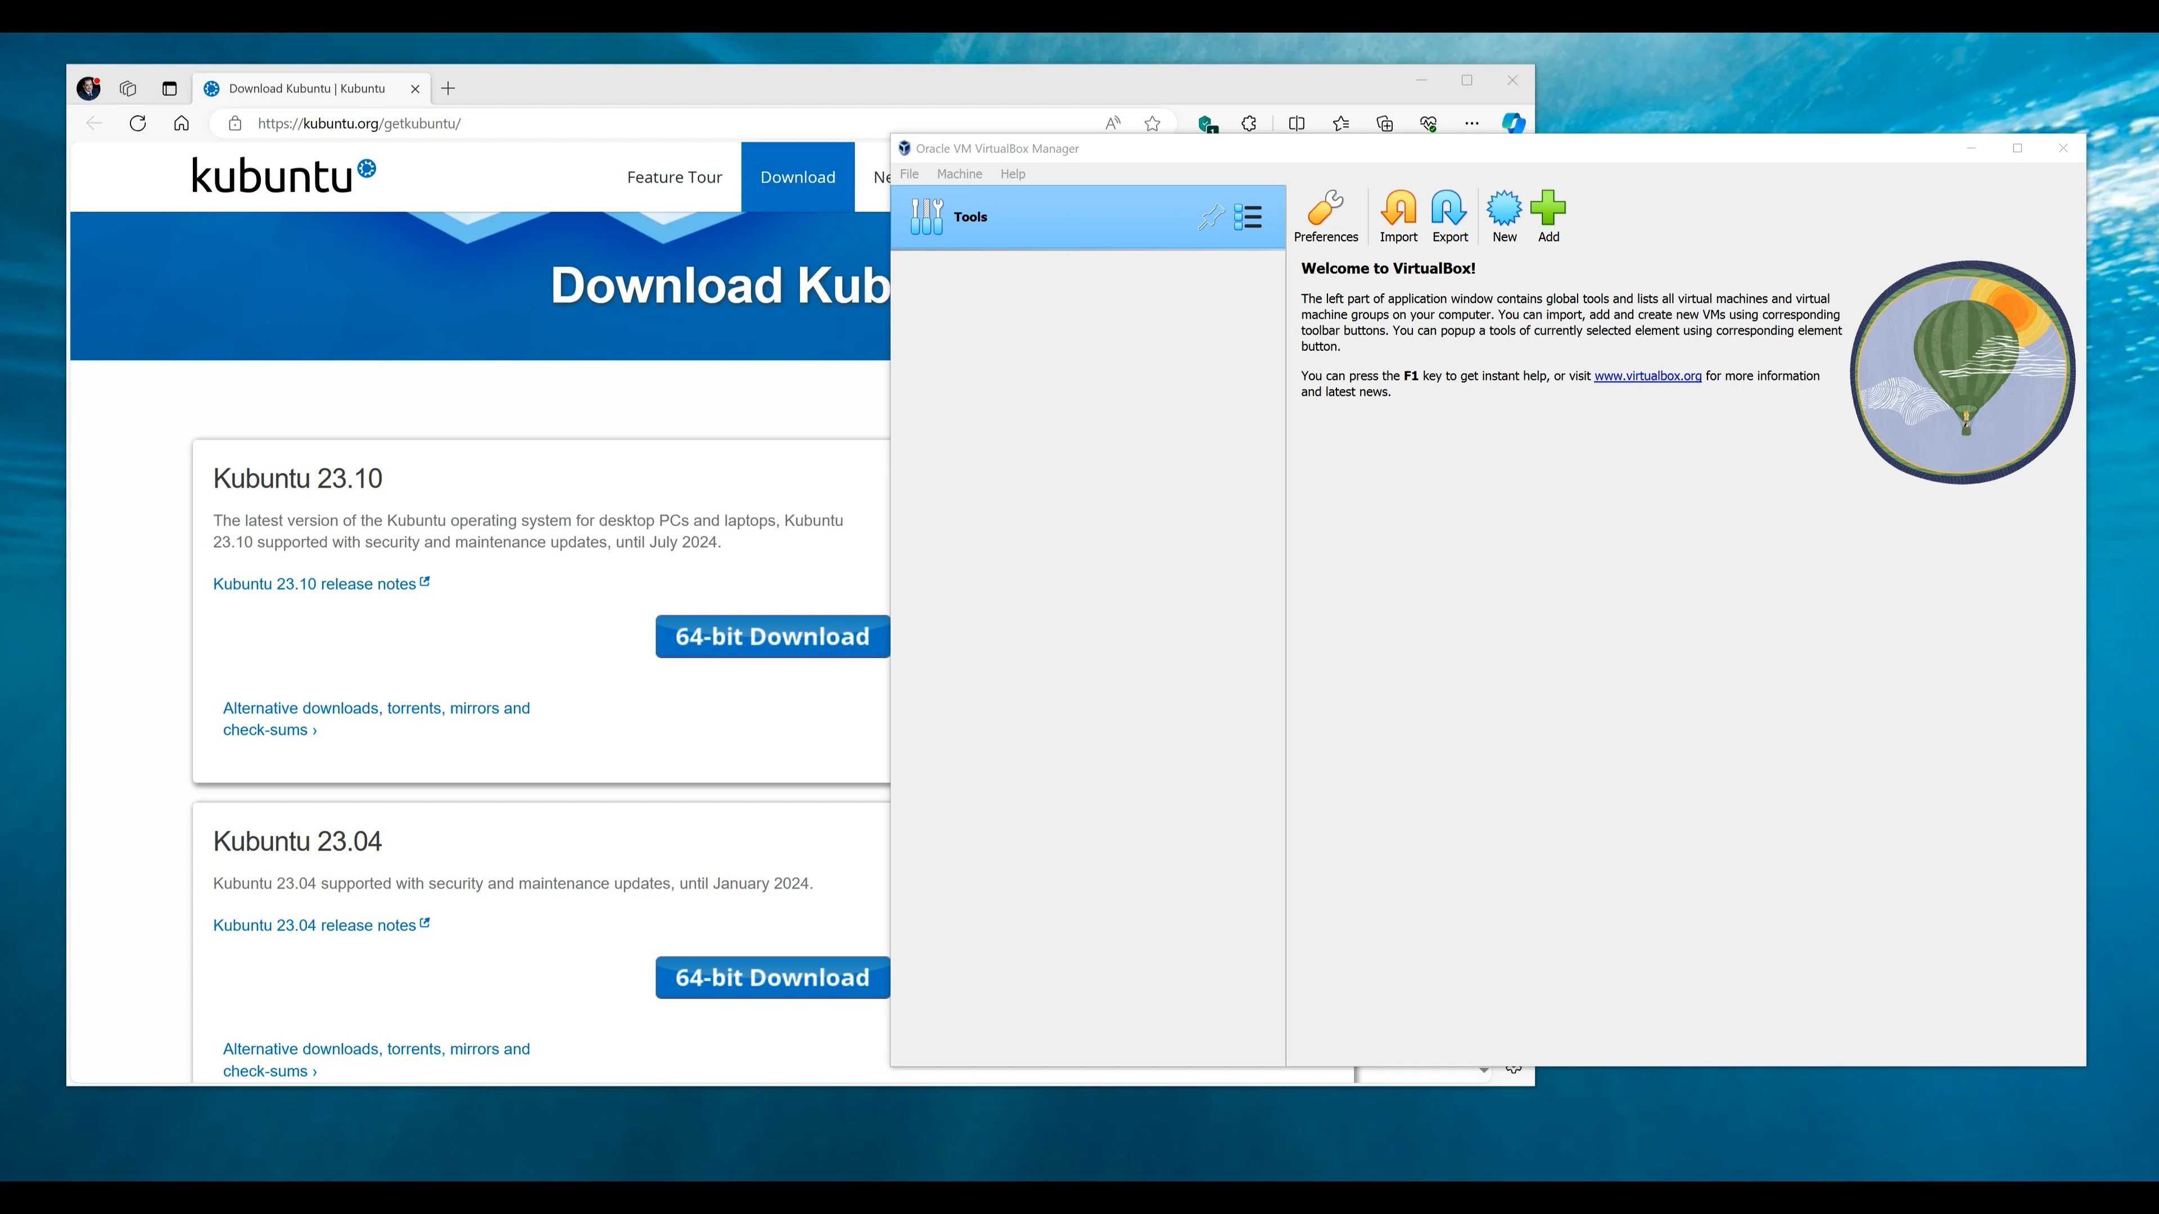This screenshot has height=1214, width=2159.
Task: Click 64-bit Download for Kubuntu 23.10
Action: point(772,637)
